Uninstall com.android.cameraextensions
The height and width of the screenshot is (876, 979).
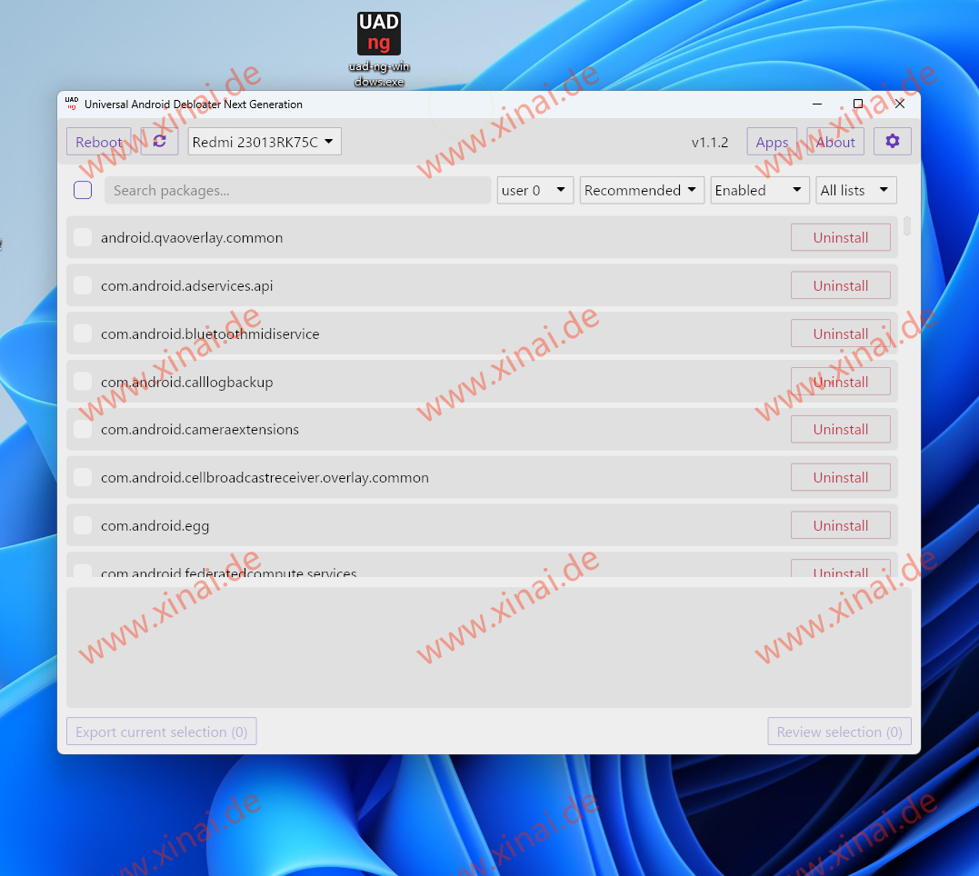841,430
